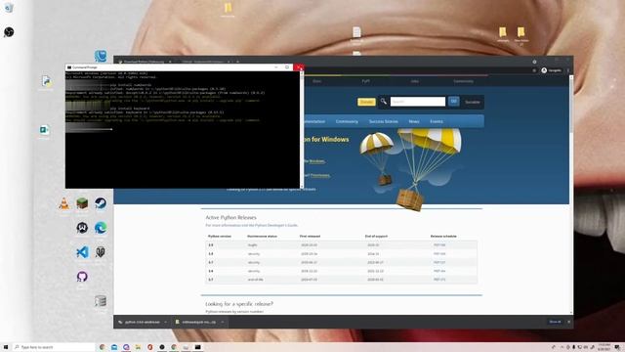Screen dimensions: 625x352
Task: Open Steam desktop shortcut
Action: point(101,203)
